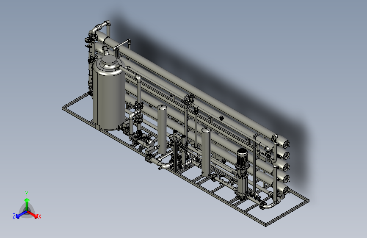Image resolution: width=367 pixels, height=238 pixels.
Task: Select the vertical multistage pump motor
Action: tap(242, 158)
